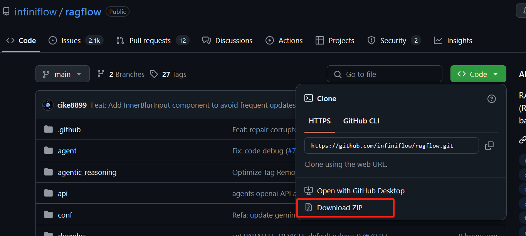Open the 'Refa: update gemin' commit message

(x=264, y=215)
